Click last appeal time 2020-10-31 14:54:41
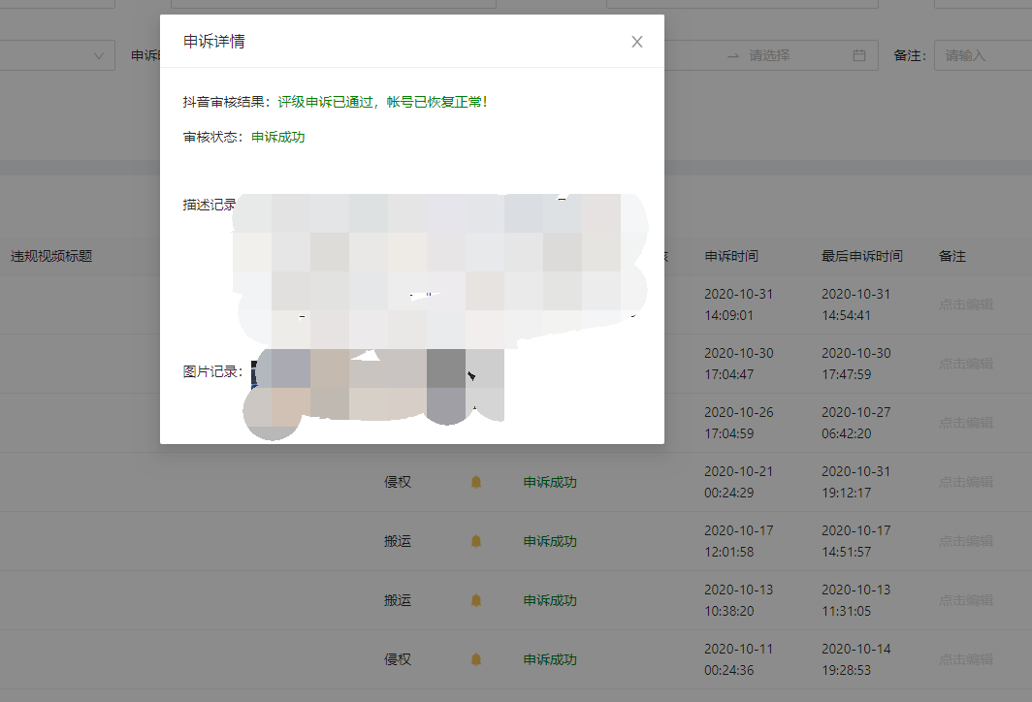The width and height of the screenshot is (1032, 702). point(855,304)
